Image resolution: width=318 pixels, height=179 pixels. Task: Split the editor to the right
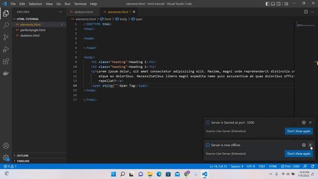306,12
